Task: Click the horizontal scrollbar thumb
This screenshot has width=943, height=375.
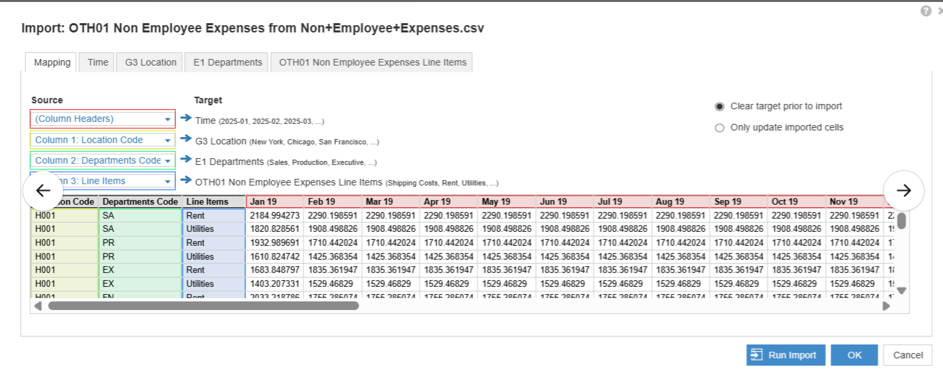Action: (x=203, y=306)
